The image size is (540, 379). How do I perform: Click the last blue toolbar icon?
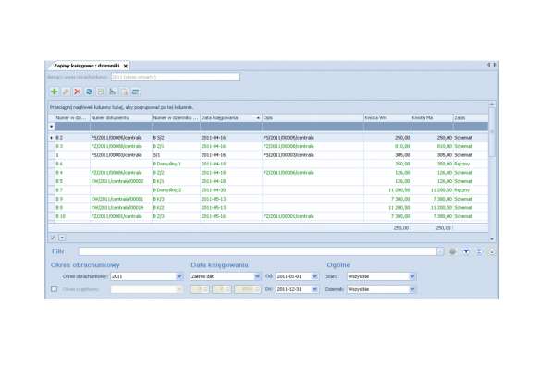pos(135,92)
